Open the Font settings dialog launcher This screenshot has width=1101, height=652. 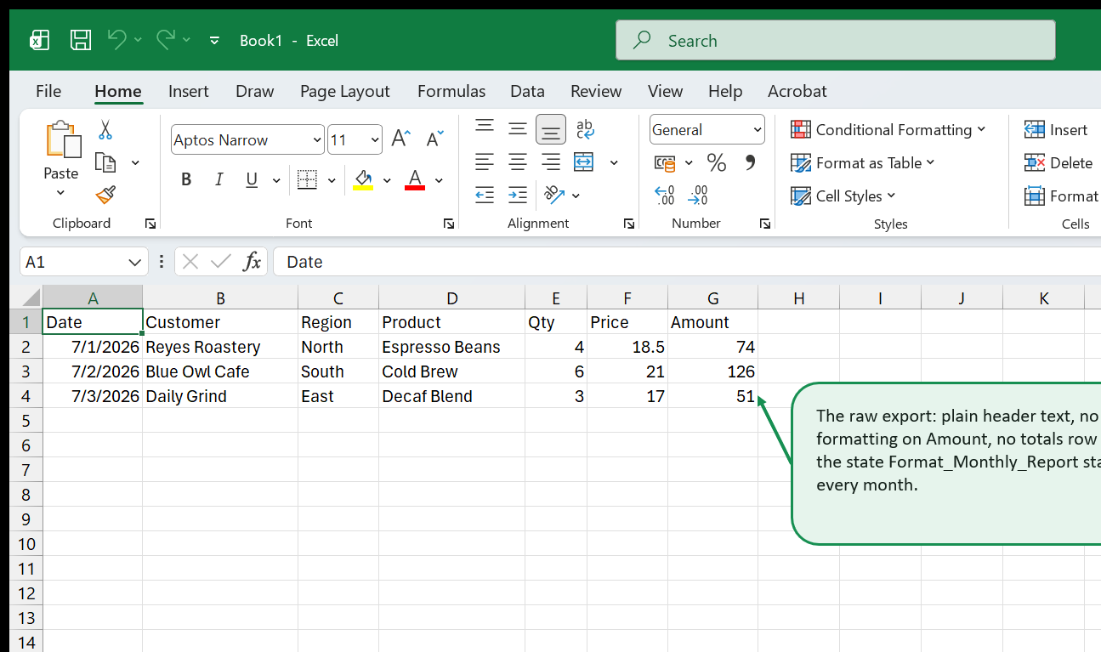[x=448, y=224]
